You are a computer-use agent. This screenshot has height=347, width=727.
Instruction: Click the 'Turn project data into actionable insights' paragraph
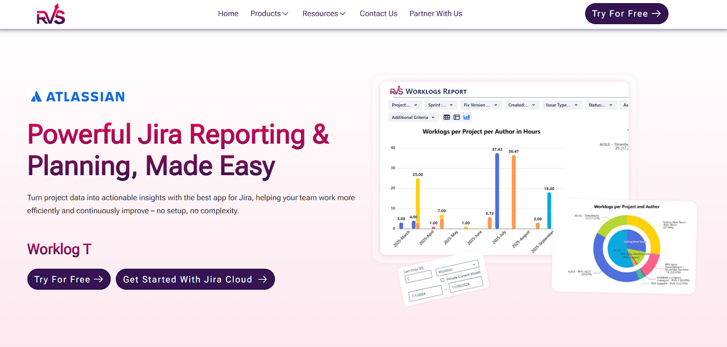coord(191,204)
